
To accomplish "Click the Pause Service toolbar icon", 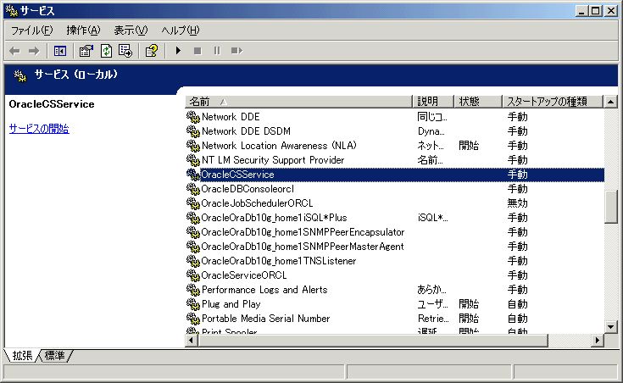I will 217,51.
